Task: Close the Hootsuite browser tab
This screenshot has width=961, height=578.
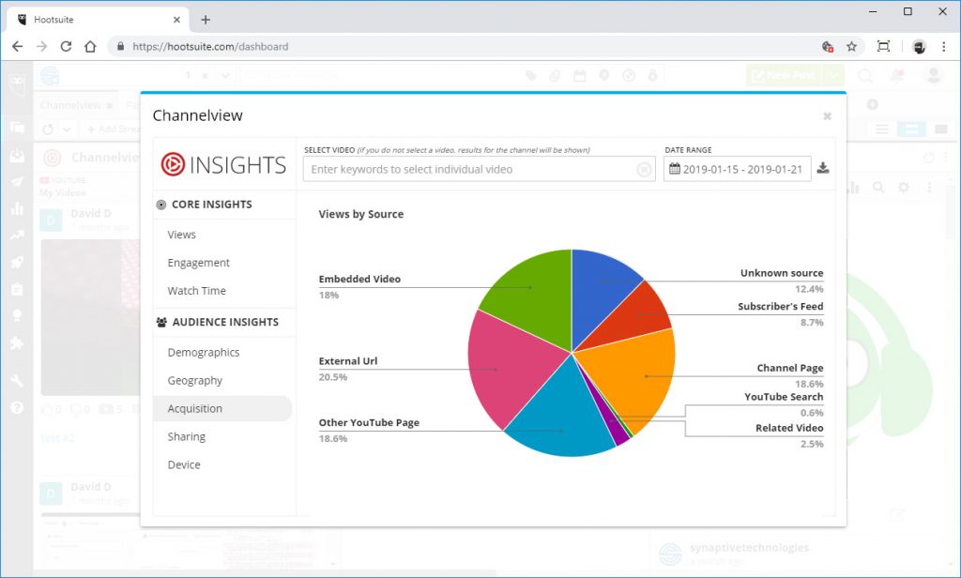Action: [176, 20]
